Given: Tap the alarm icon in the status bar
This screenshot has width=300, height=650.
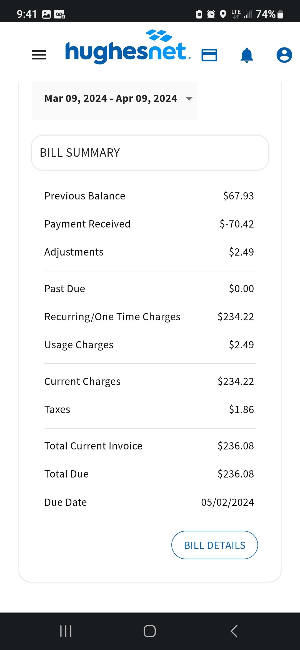Looking at the screenshot, I should [211, 14].
